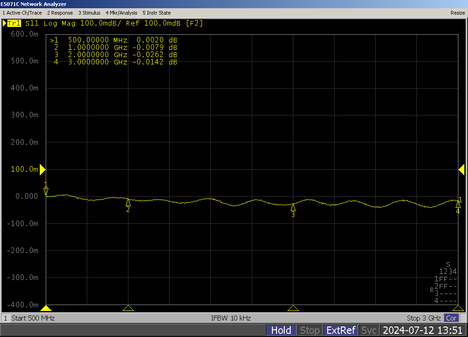Click the Resize button
Image resolution: width=468 pixels, height=337 pixels.
pyautogui.click(x=457, y=13)
